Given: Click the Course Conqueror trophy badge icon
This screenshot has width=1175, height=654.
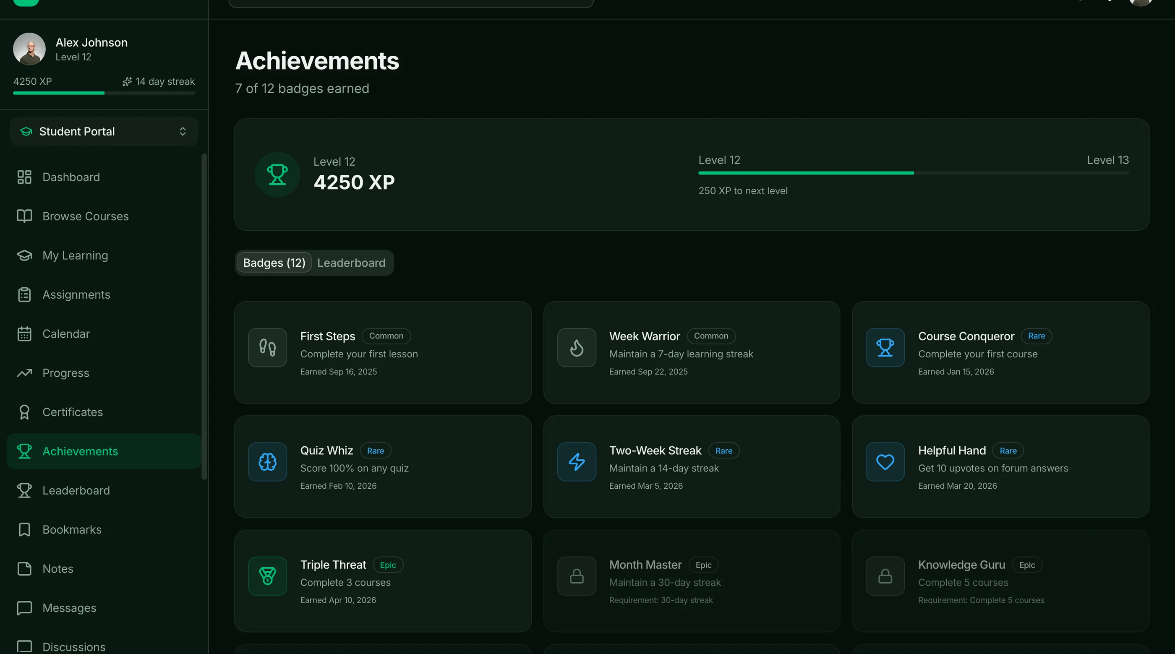Looking at the screenshot, I should pos(885,347).
